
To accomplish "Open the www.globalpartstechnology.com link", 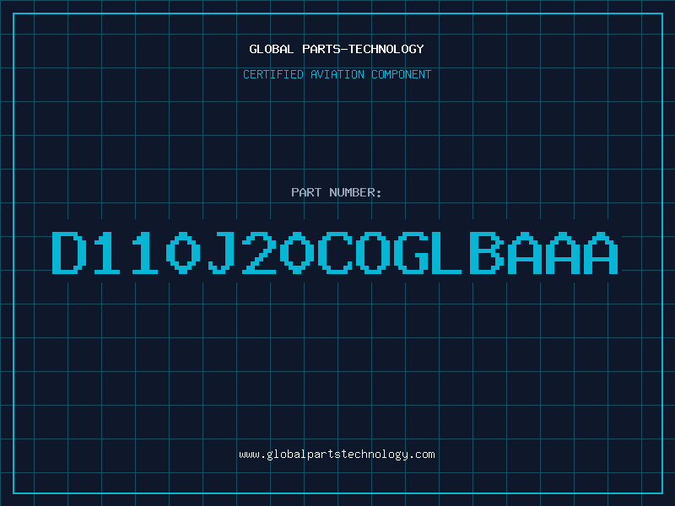I will click(x=337, y=455).
